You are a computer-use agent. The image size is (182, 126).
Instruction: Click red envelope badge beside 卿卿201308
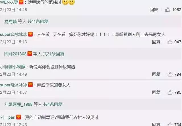[x=30, y=54]
